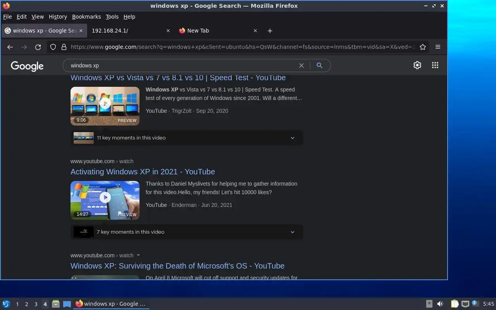Play the Speed Test video preview
Screen dimensions: 496x310
pos(105,103)
